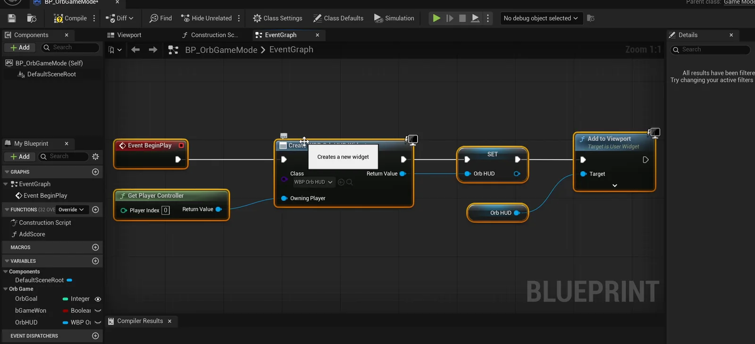Collapse the Orb Game variable category
The width and height of the screenshot is (755, 344).
[6, 289]
